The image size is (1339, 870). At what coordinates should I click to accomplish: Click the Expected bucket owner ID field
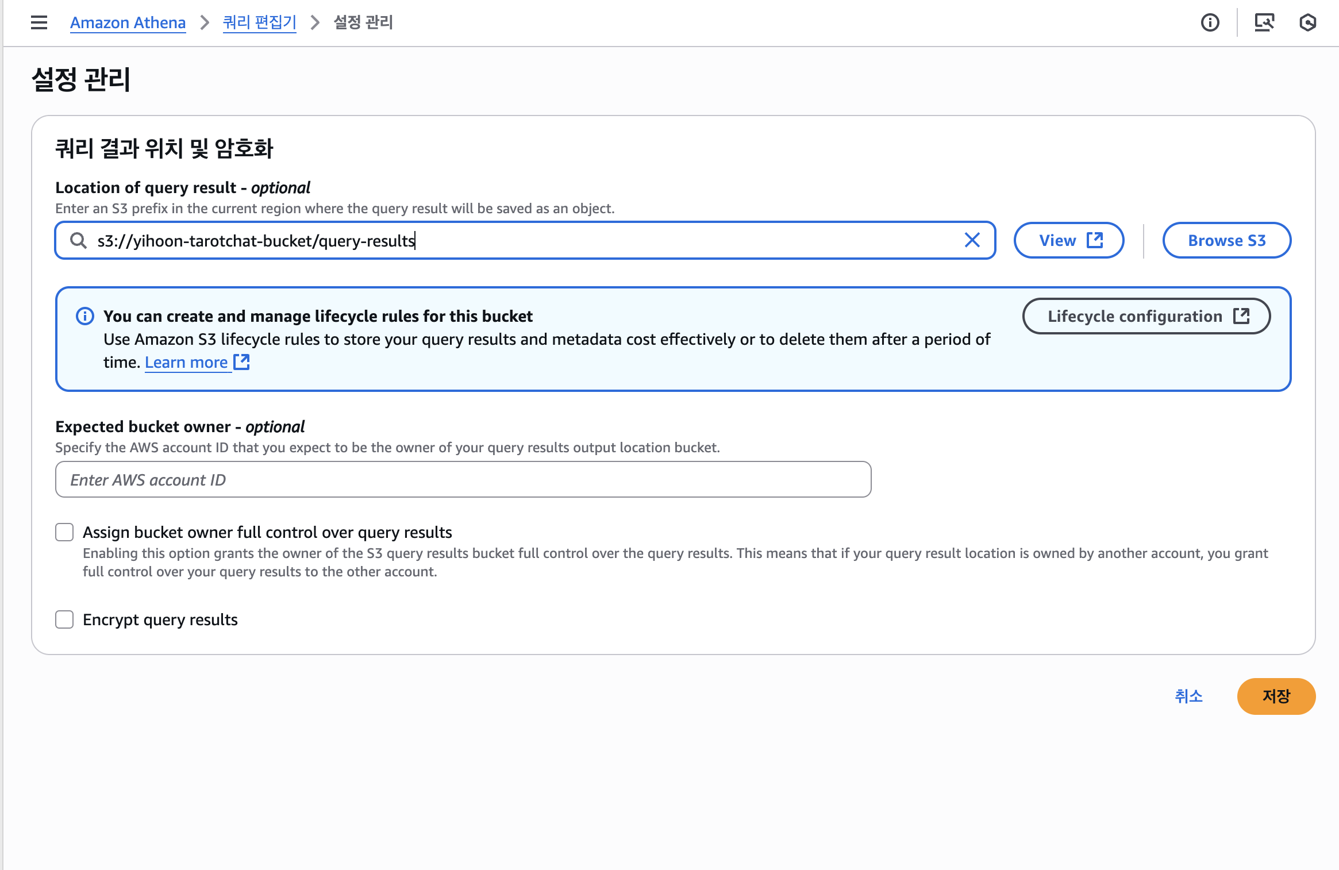pyautogui.click(x=463, y=479)
